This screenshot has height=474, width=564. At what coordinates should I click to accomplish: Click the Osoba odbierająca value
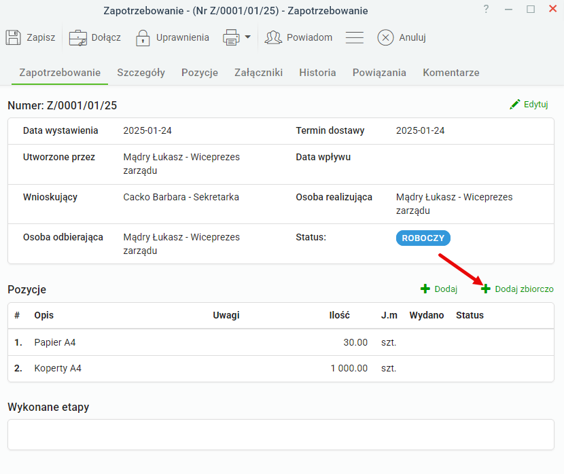[x=181, y=244]
